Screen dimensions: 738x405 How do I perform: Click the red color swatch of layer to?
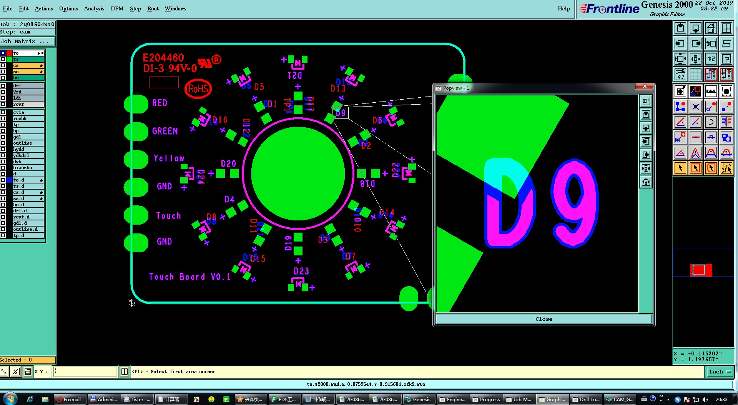pos(9,53)
